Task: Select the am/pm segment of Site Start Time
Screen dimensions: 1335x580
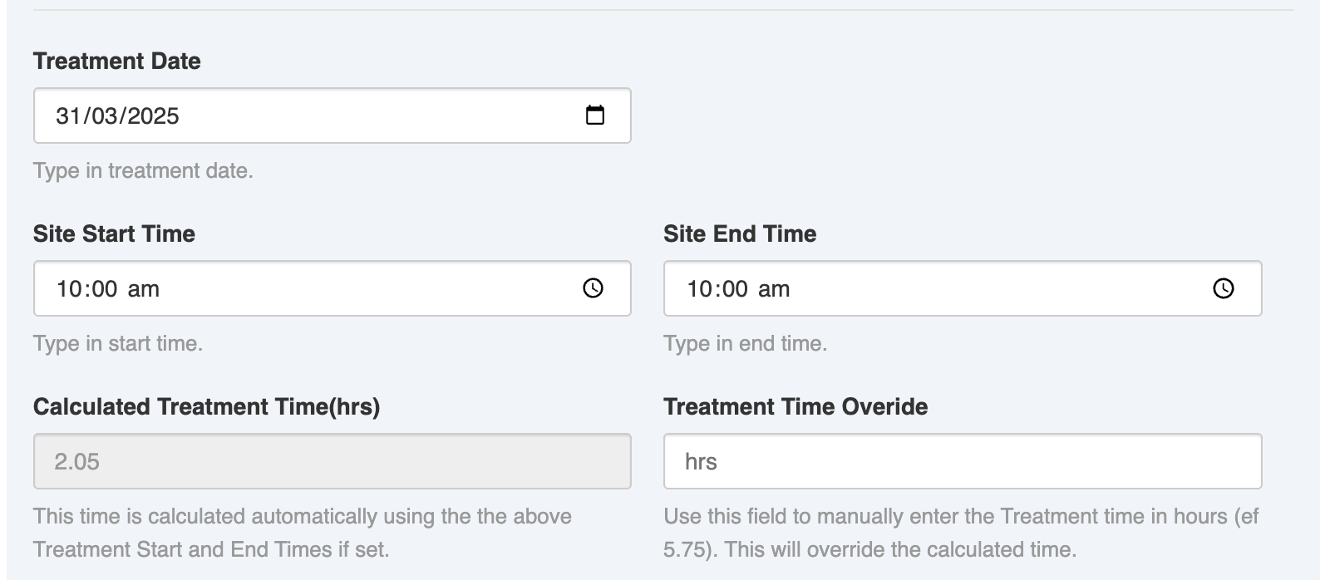Action: tap(143, 289)
